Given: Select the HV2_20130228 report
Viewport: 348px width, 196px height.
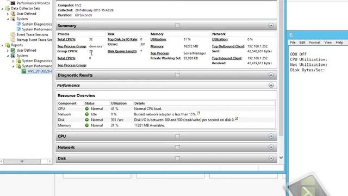Looking at the screenshot, I should coord(40,71).
